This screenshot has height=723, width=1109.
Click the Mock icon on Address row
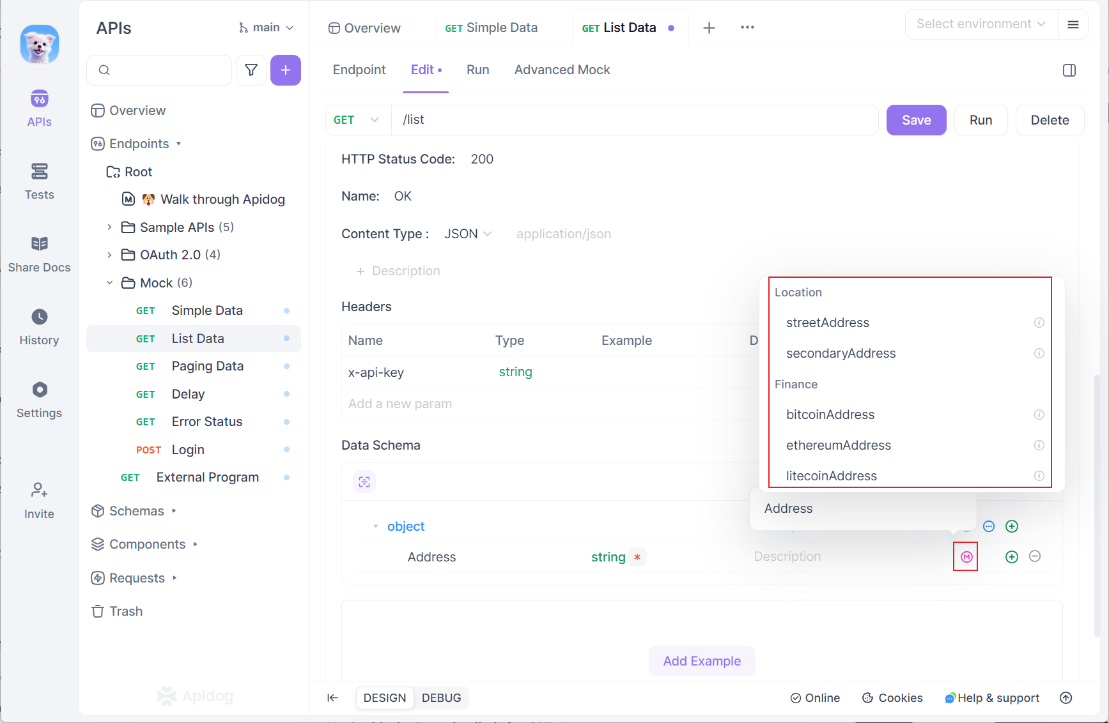tap(966, 557)
